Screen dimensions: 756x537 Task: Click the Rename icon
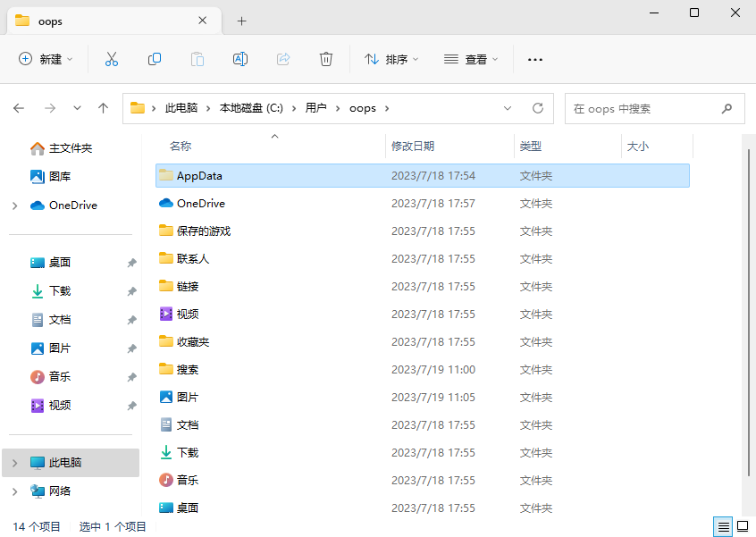point(239,59)
